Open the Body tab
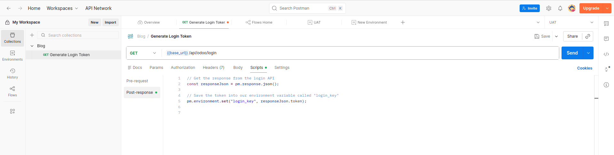The height and width of the screenshot is (155, 614). [238, 68]
